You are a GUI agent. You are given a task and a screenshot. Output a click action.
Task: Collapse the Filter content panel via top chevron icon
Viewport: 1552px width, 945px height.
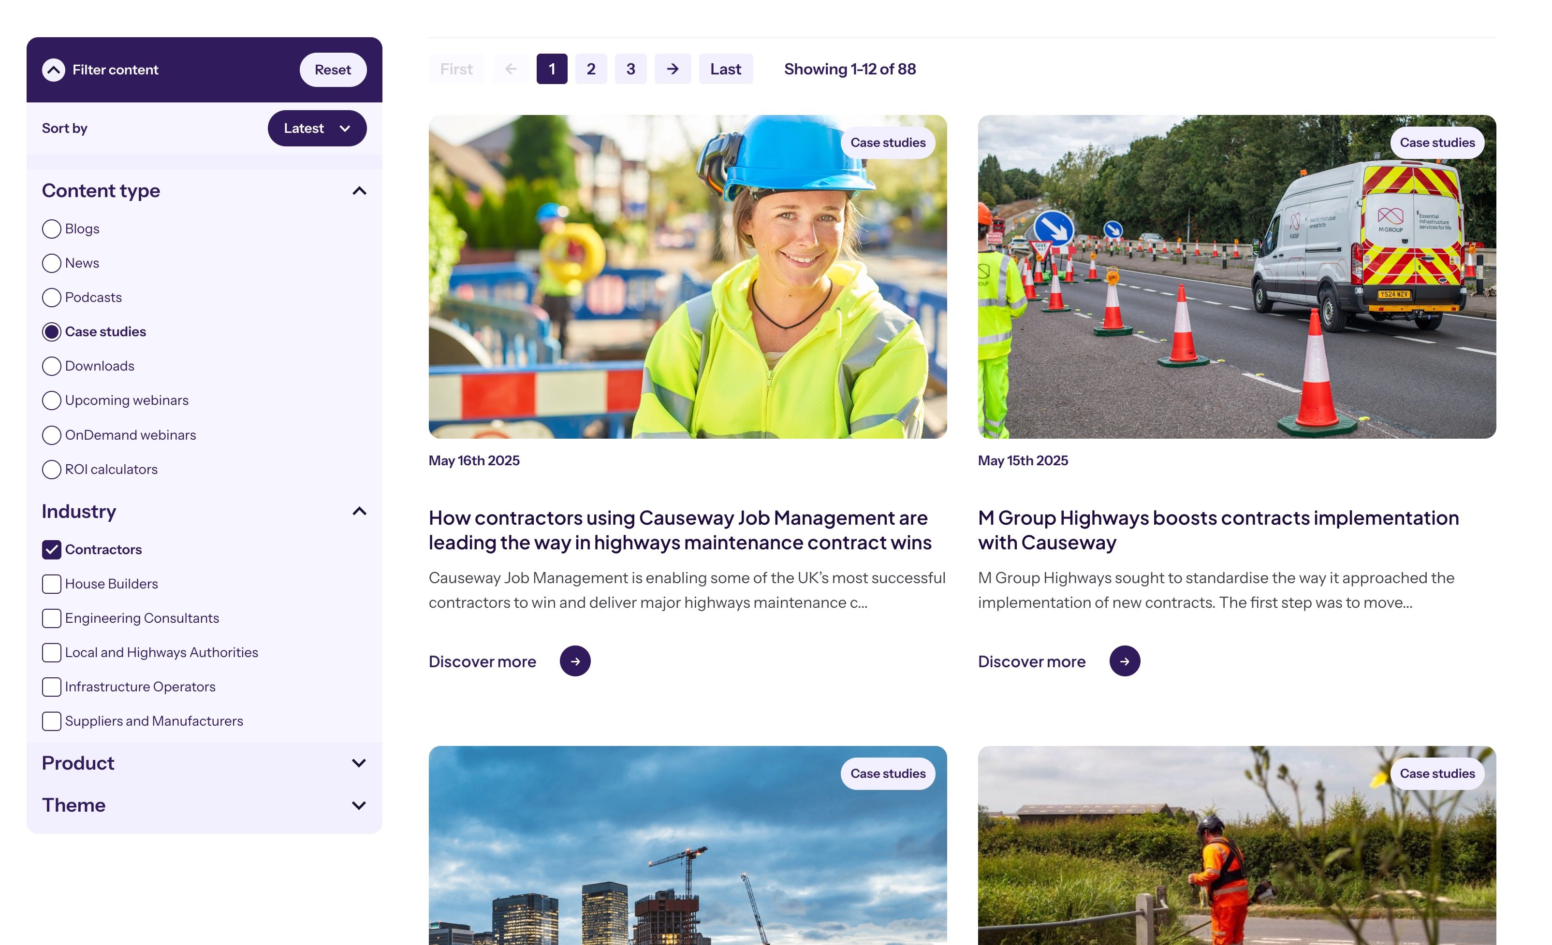click(54, 69)
